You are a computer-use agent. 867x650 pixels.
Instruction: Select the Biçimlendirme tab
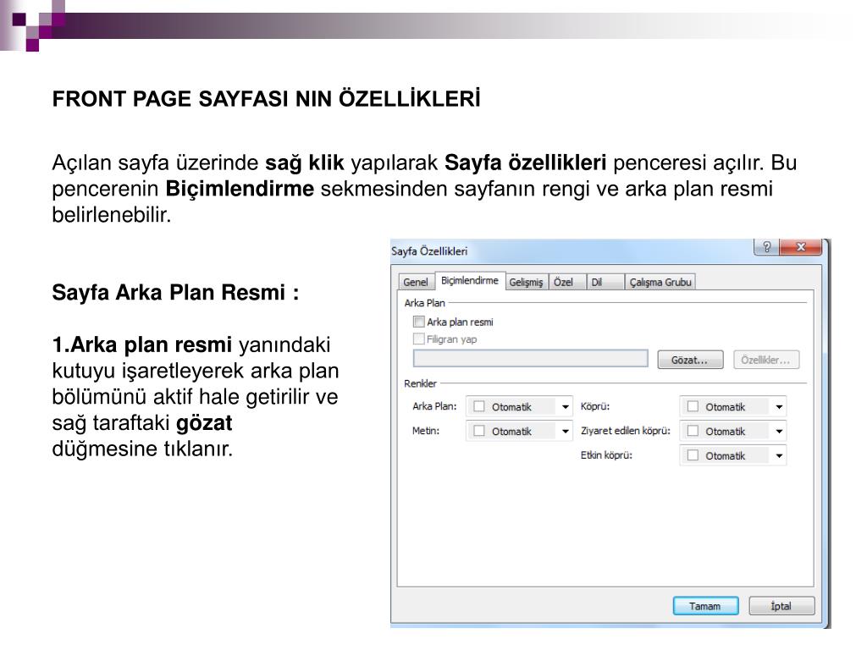[x=469, y=281]
